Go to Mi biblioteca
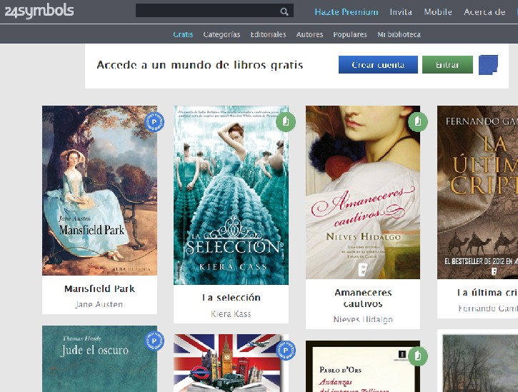This screenshot has height=392, width=518. click(x=399, y=34)
